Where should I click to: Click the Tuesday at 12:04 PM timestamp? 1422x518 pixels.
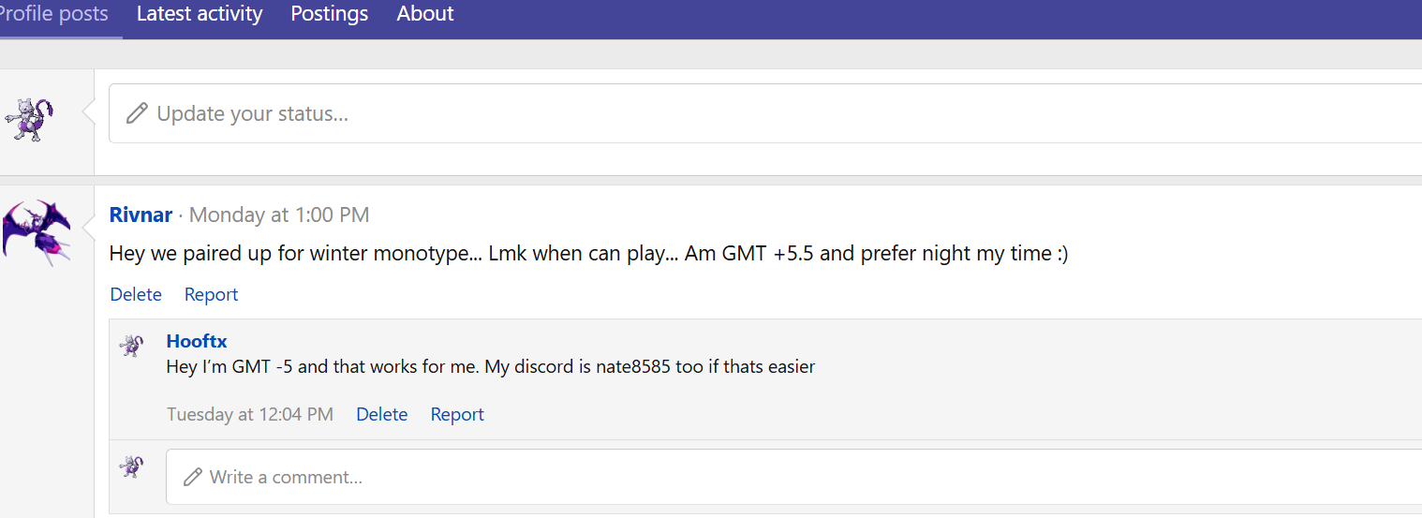click(x=250, y=414)
